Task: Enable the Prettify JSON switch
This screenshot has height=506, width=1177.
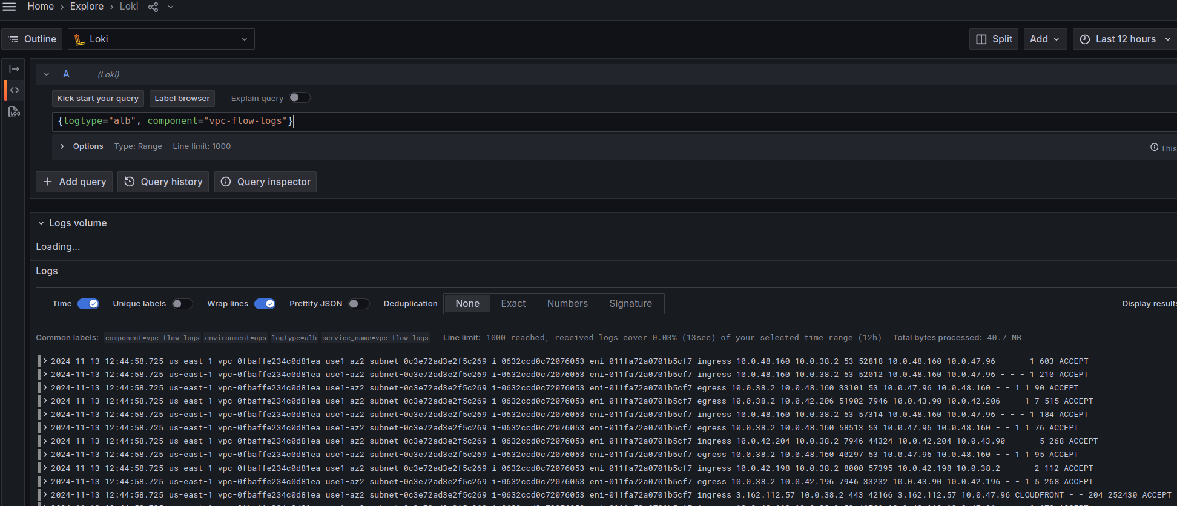Action: (x=358, y=304)
